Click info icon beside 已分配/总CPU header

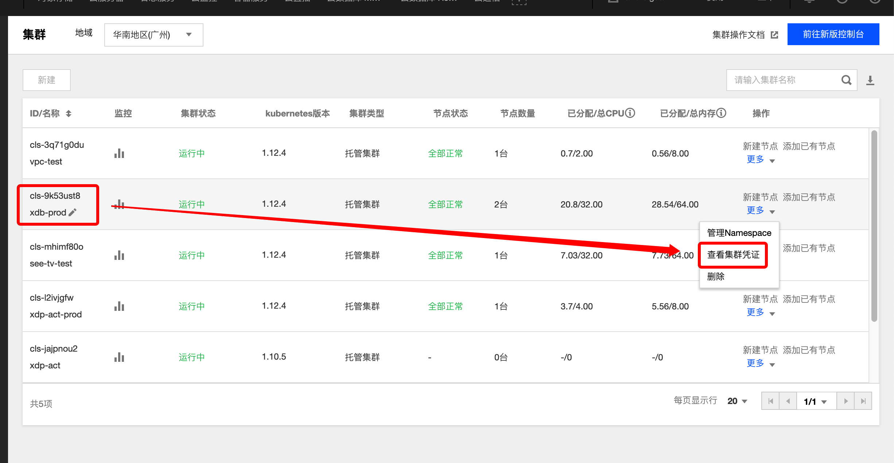[630, 113]
